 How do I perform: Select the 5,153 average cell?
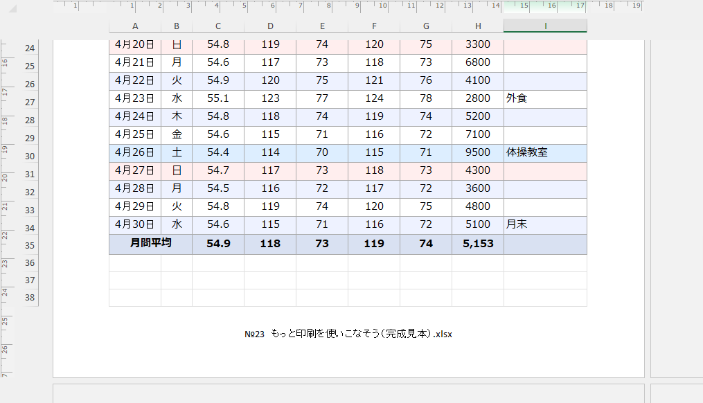coord(478,244)
